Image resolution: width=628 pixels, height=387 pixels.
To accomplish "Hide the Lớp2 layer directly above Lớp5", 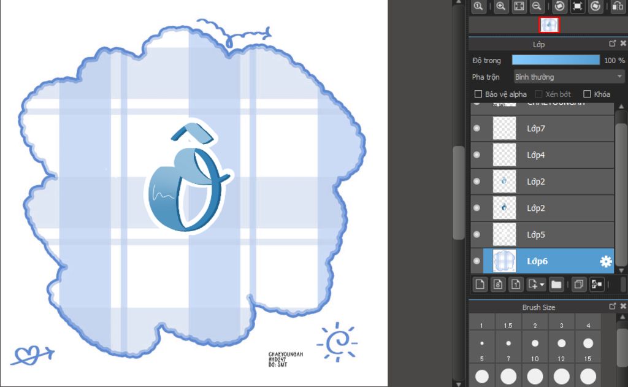I will (x=477, y=207).
